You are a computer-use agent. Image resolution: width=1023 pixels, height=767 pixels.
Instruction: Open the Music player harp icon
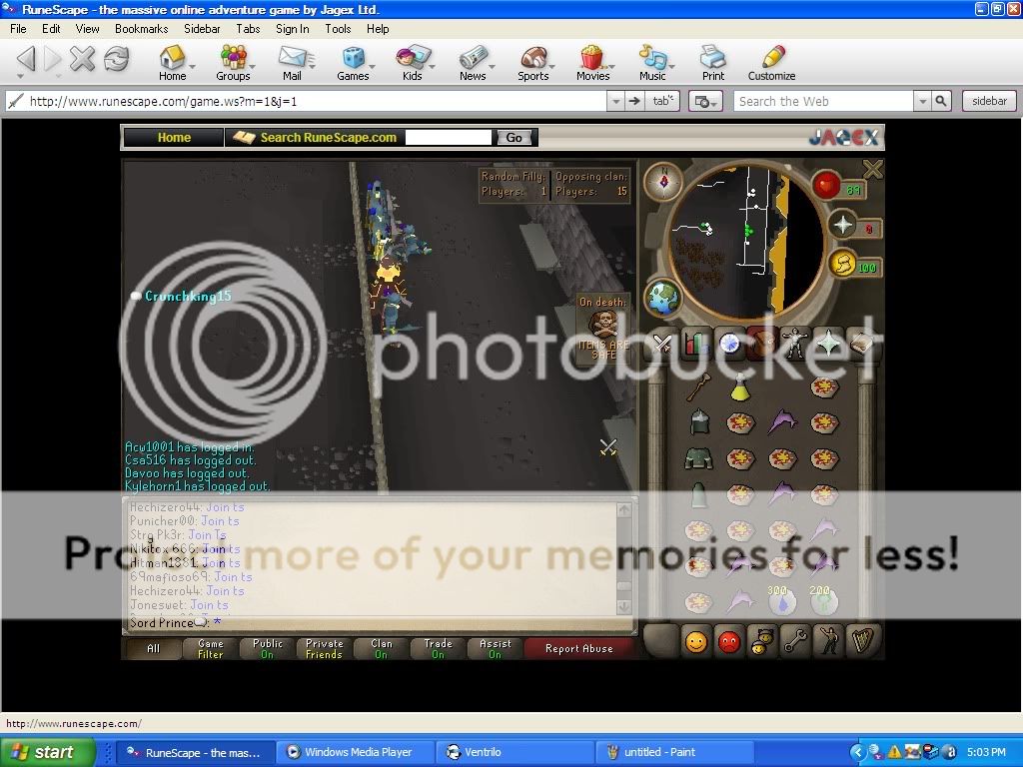coord(862,641)
